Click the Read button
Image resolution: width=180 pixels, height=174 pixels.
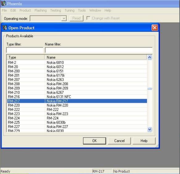point(77,18)
